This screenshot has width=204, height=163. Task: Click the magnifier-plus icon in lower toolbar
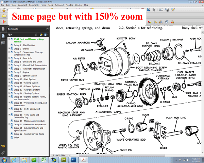(x=161, y=22)
